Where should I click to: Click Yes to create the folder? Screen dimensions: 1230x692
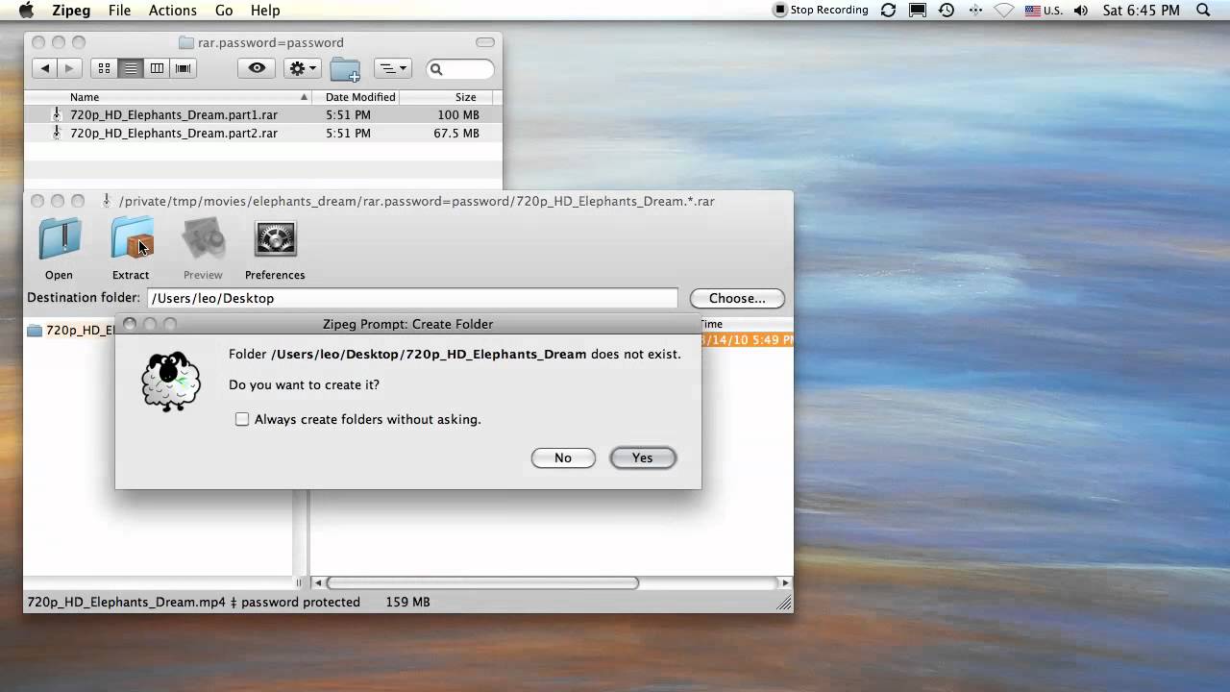coord(643,457)
